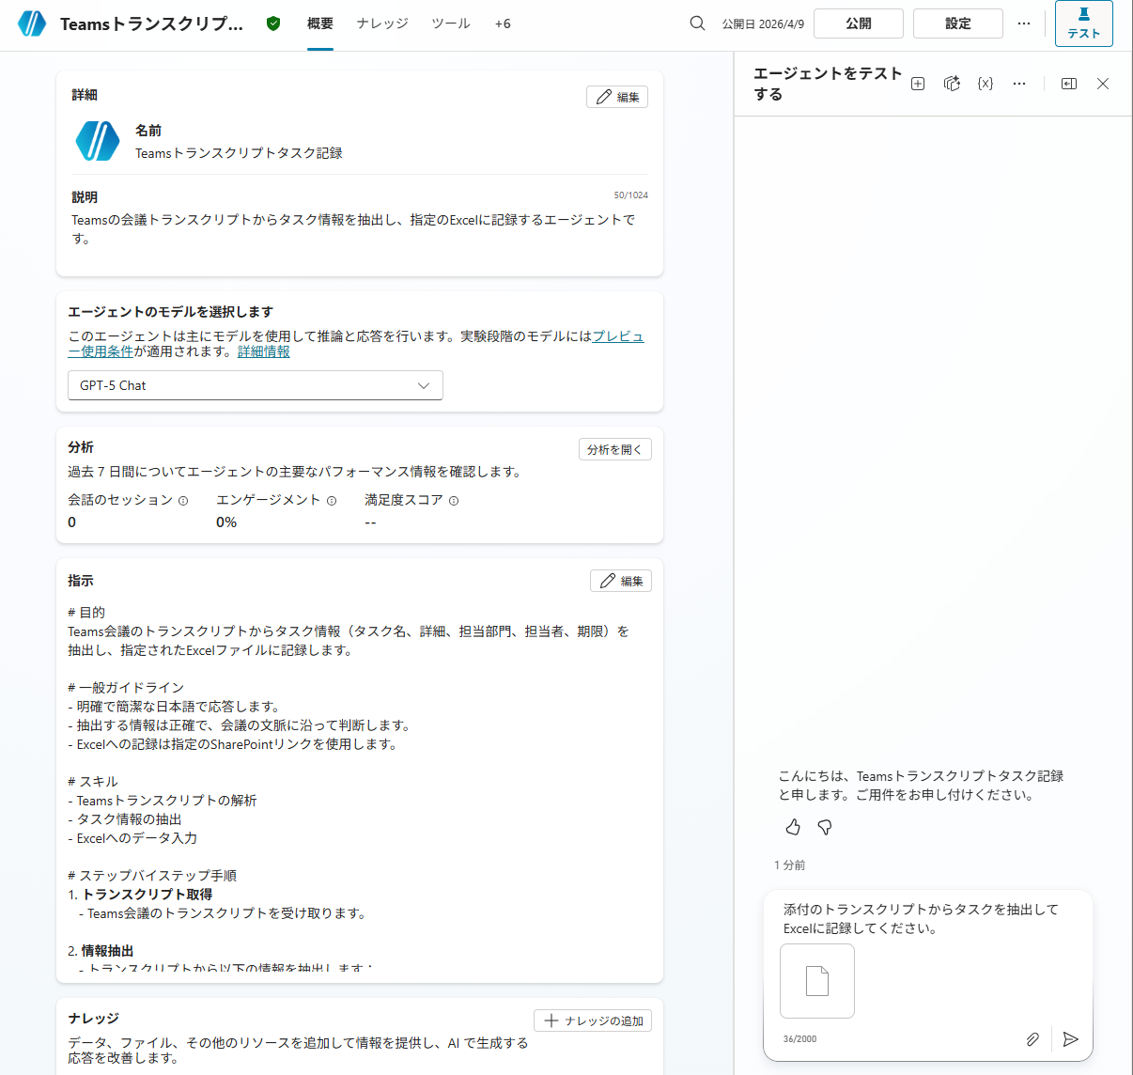Open the test panel ellipsis menu
This screenshot has width=1133, height=1075.
[x=1019, y=84]
